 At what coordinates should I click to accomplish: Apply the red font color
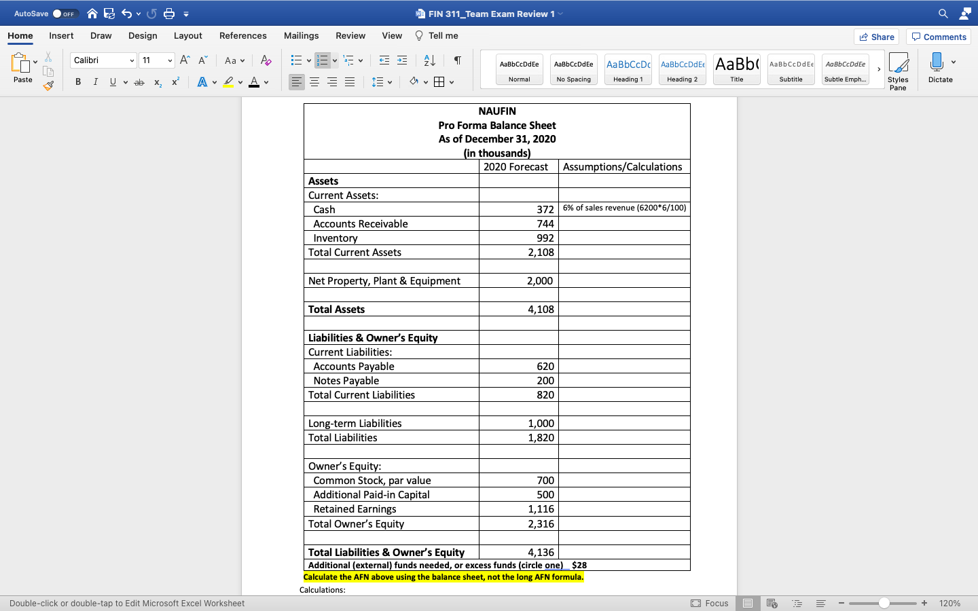[254, 82]
